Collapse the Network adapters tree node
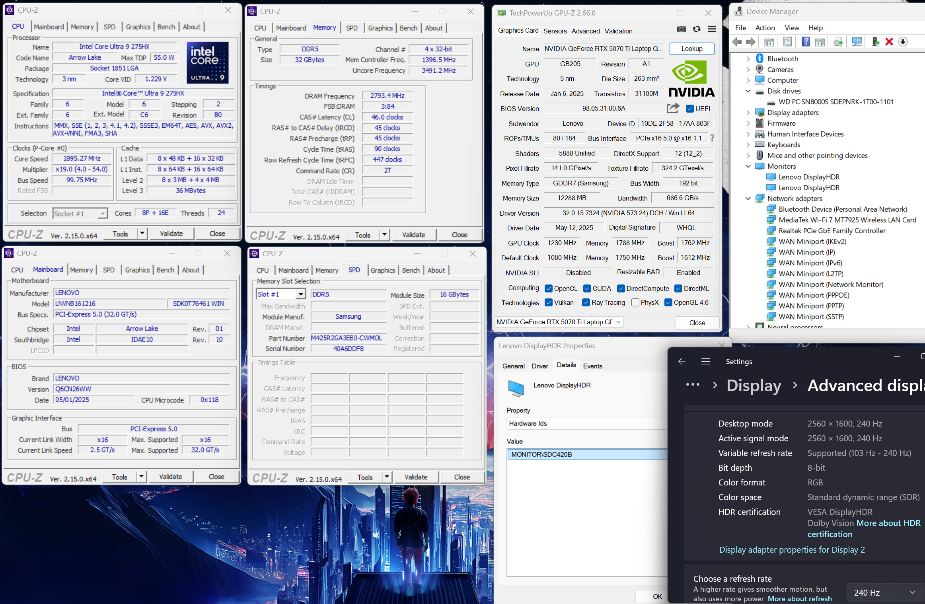This screenshot has width=925, height=604. 748,199
